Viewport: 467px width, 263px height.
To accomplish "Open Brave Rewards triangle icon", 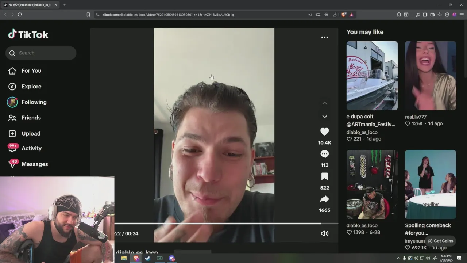I will tap(351, 15).
